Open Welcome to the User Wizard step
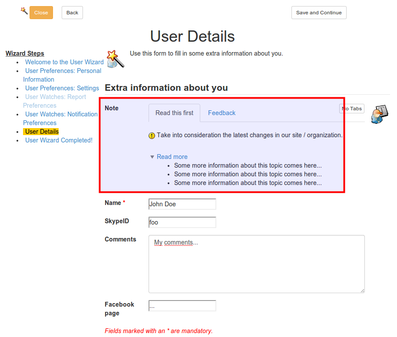This screenshot has width=397, height=337. pyautogui.click(x=64, y=62)
